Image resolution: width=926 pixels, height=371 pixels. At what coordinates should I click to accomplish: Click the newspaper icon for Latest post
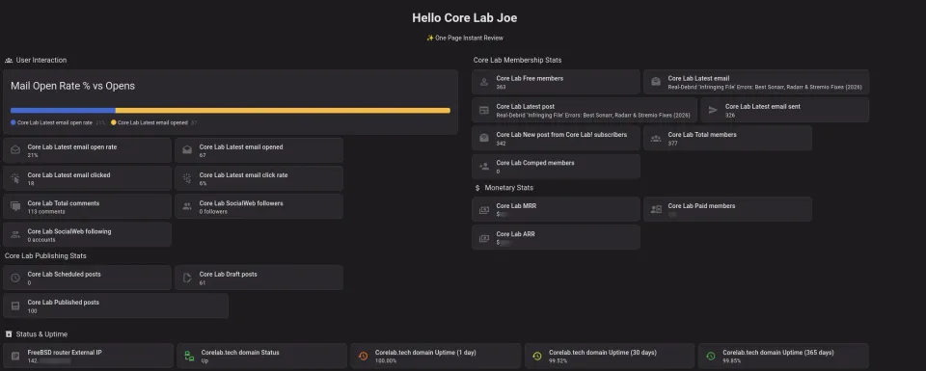coord(484,110)
